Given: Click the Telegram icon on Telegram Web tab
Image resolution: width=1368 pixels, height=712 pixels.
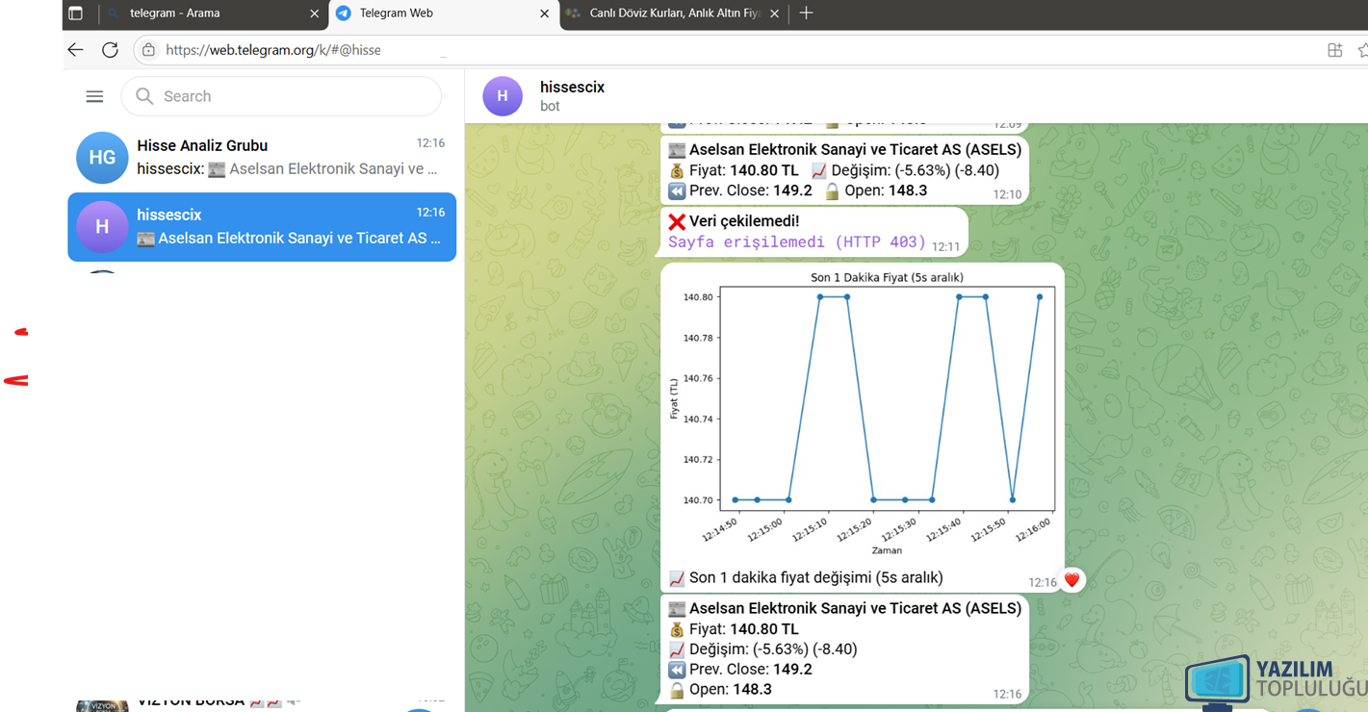Looking at the screenshot, I should point(344,13).
